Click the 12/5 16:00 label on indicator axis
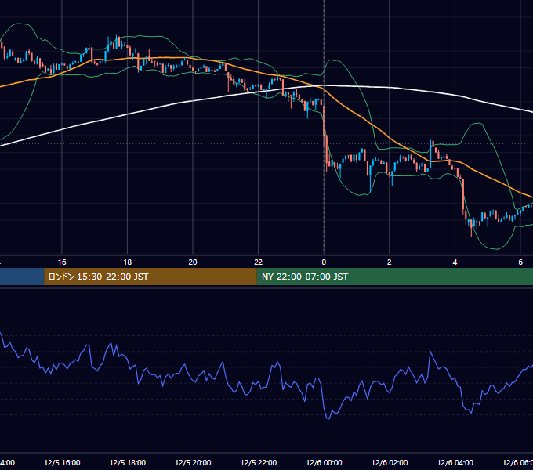The image size is (533, 470). (62, 462)
